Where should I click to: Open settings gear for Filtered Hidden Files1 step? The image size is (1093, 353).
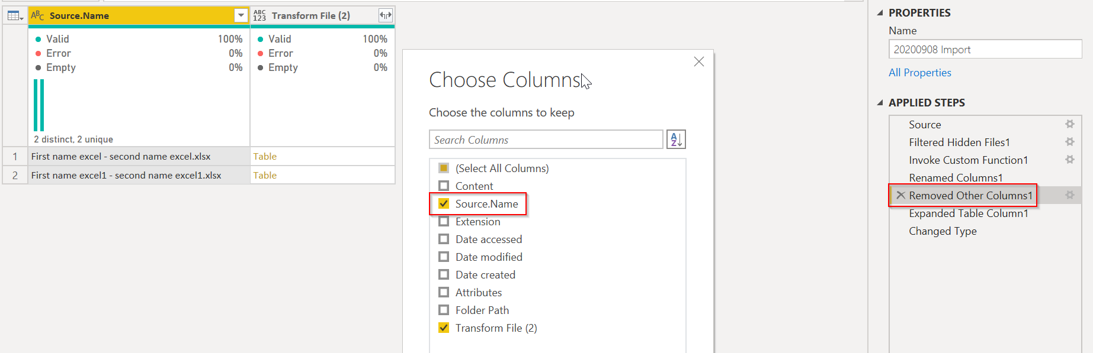(x=1070, y=142)
